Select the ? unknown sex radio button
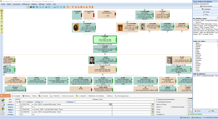This screenshot has height=119, width=218. [23, 102]
